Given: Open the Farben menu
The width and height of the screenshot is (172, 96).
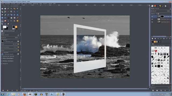Looking at the screenshot, I should pyautogui.click(x=30, y=3).
